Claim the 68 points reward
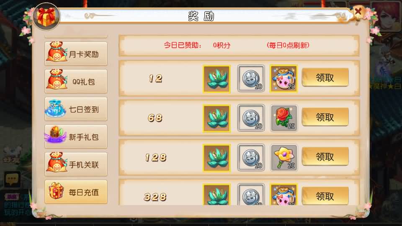 pos(325,117)
